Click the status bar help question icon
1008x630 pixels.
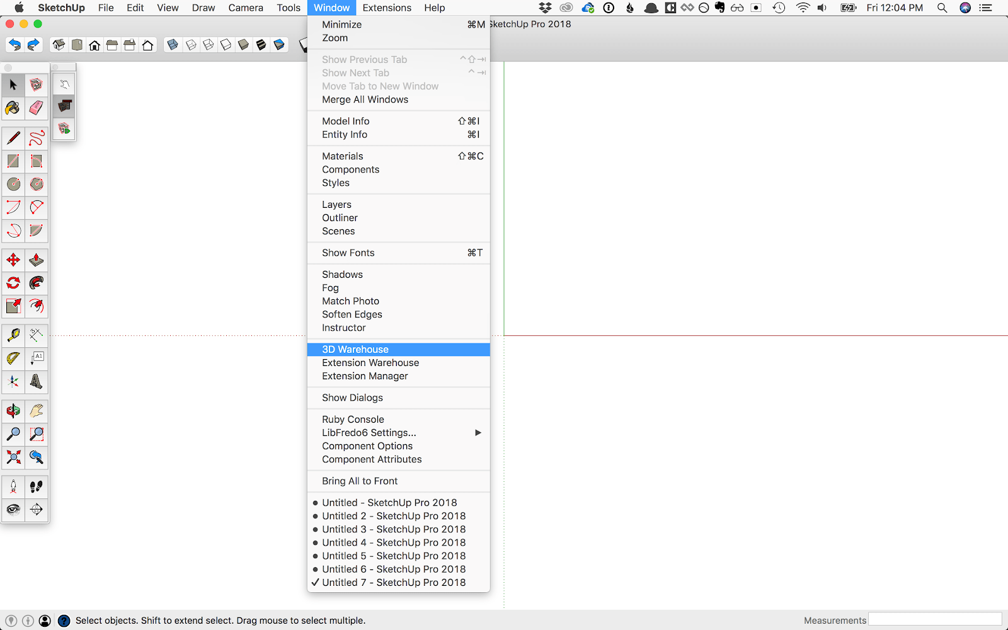click(64, 621)
